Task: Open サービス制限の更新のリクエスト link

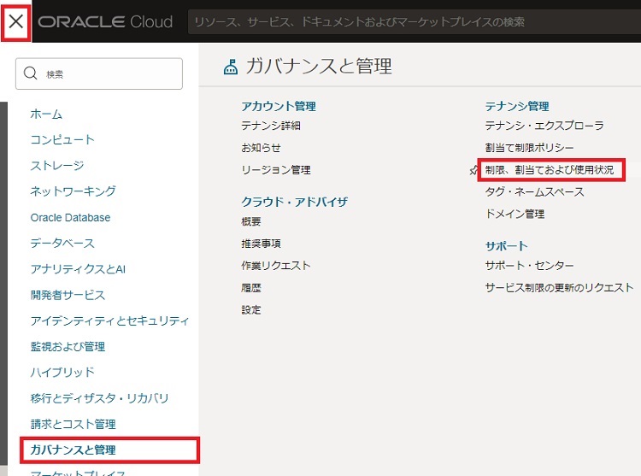Action: pos(559,288)
